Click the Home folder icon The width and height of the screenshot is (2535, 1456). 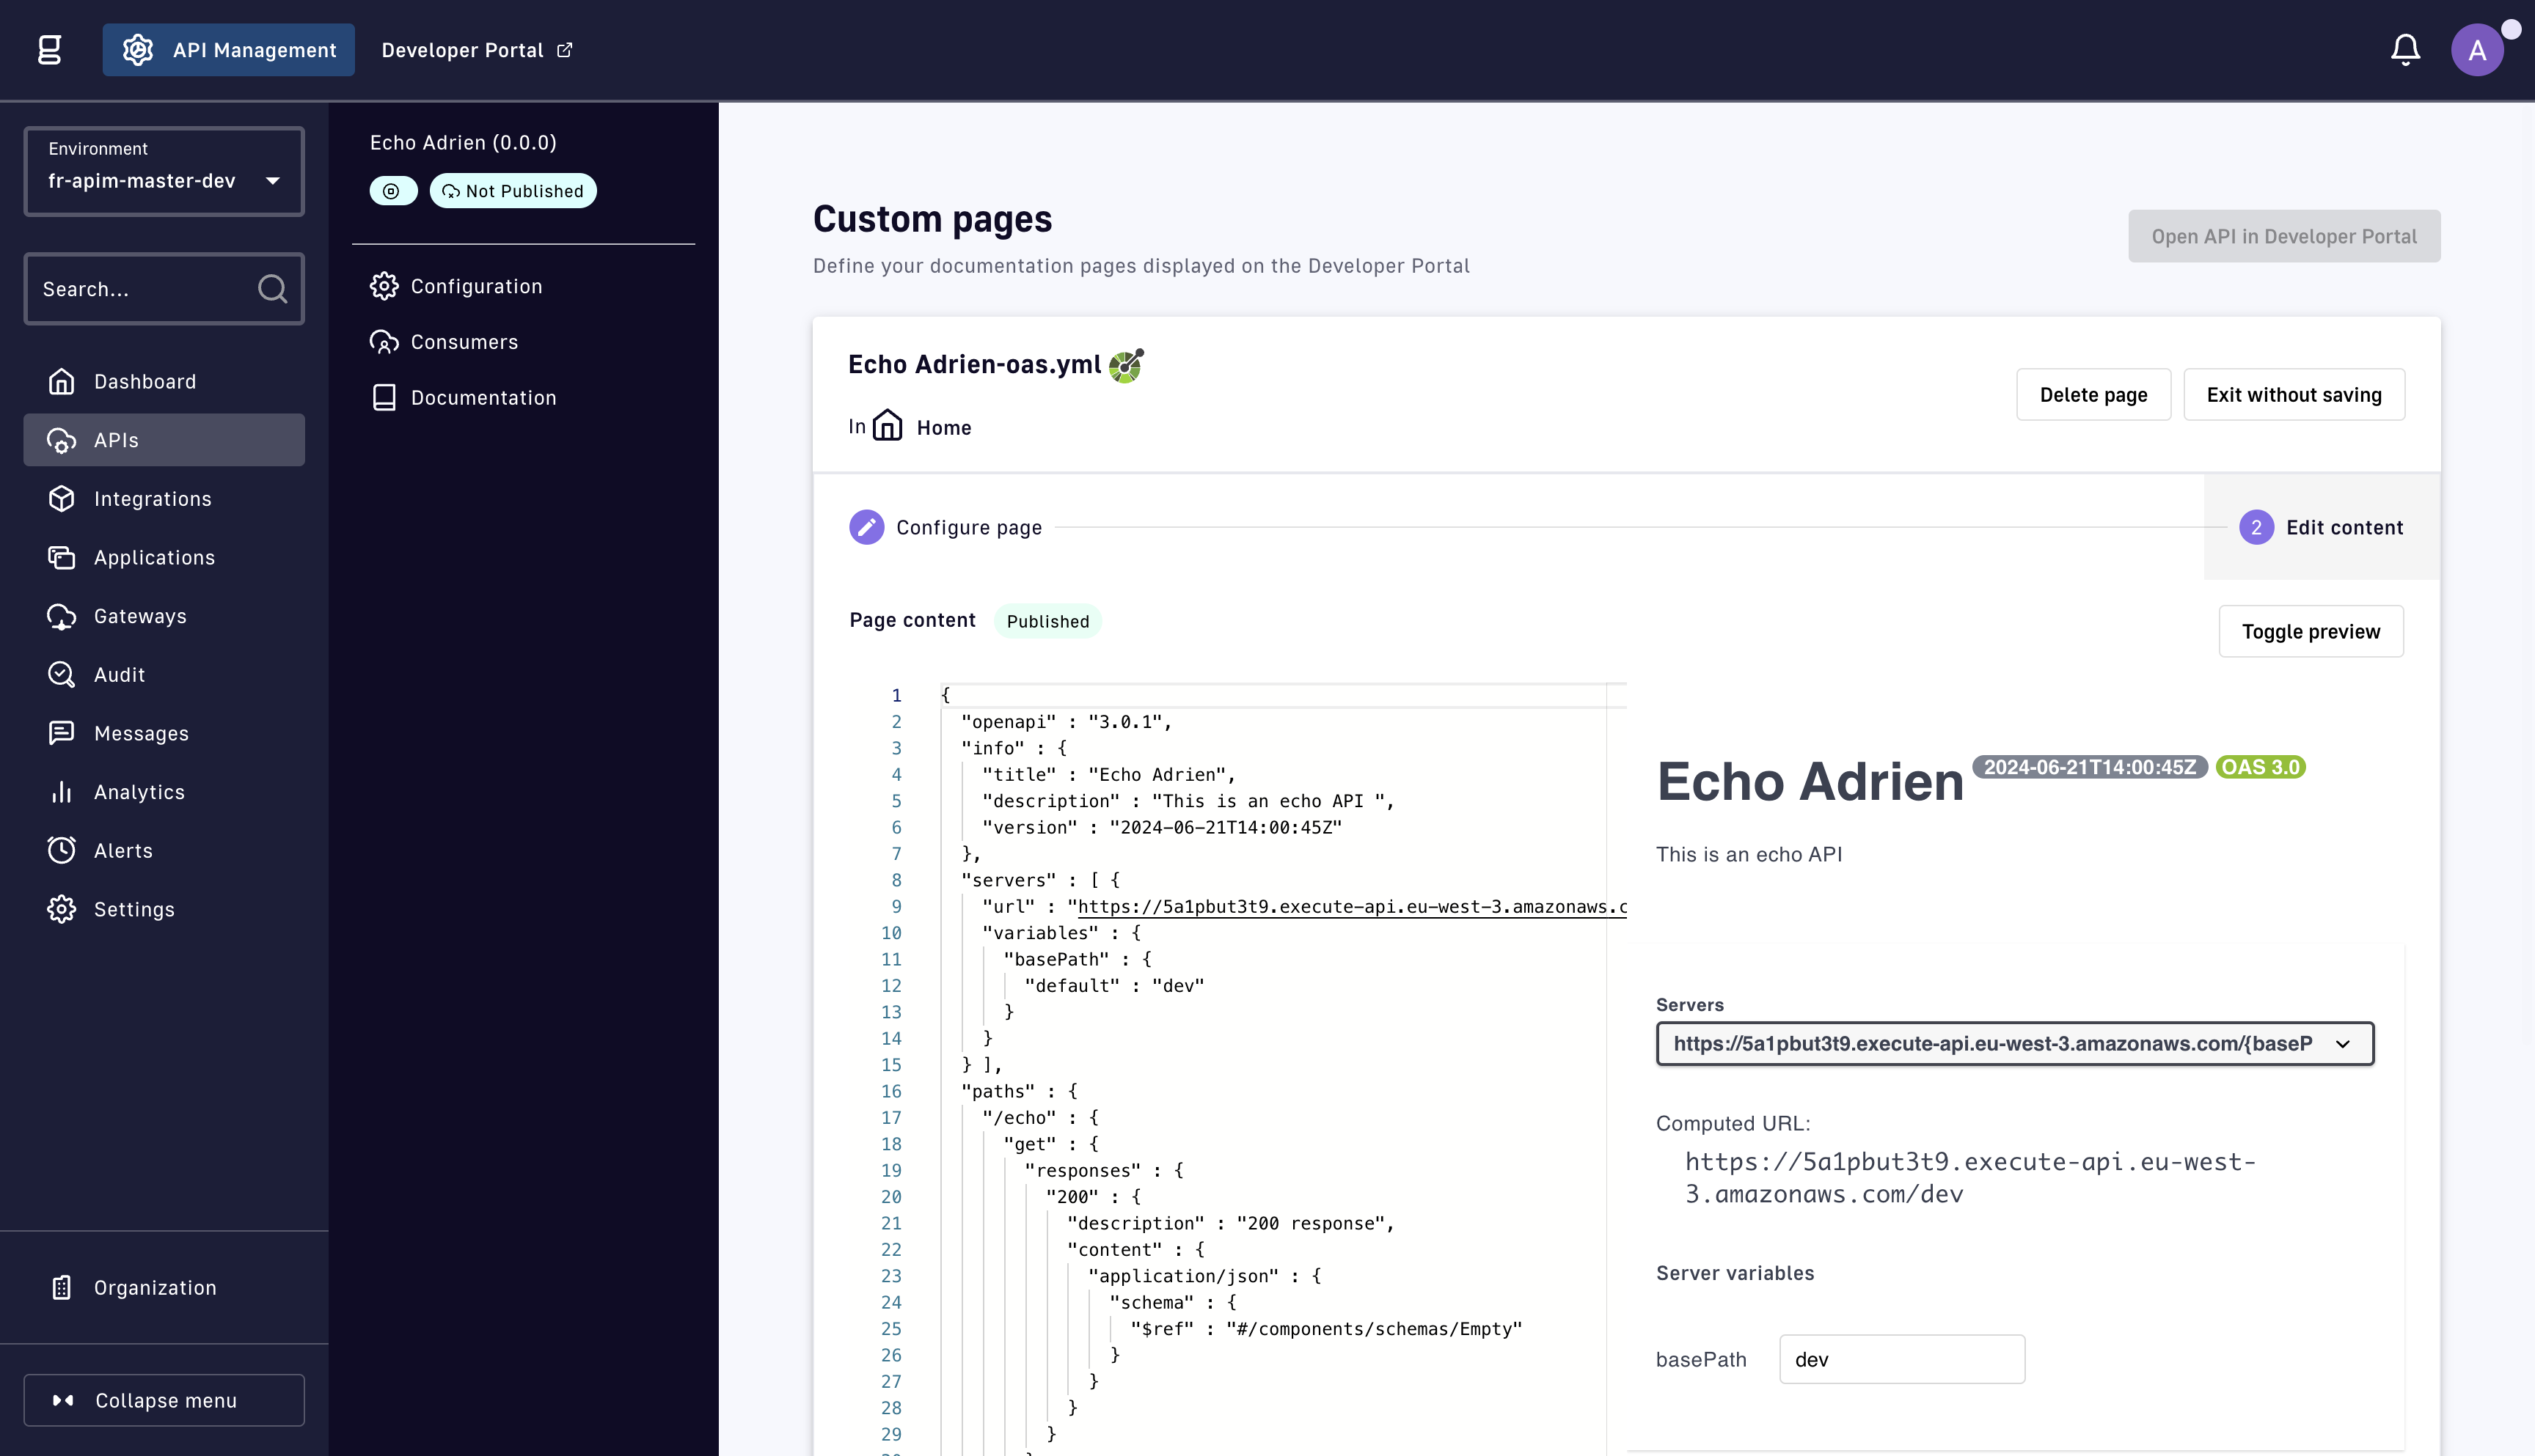click(x=888, y=426)
